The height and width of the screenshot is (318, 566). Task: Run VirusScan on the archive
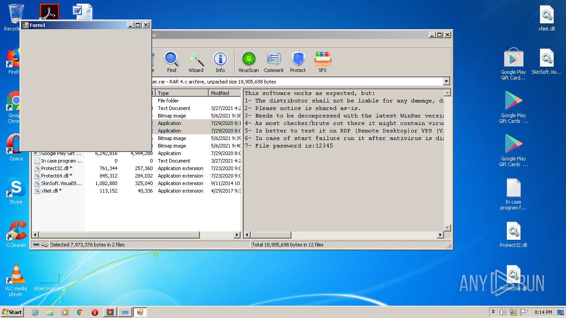(x=249, y=62)
